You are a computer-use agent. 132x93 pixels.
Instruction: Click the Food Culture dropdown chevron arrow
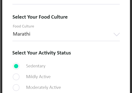pos(116,34)
